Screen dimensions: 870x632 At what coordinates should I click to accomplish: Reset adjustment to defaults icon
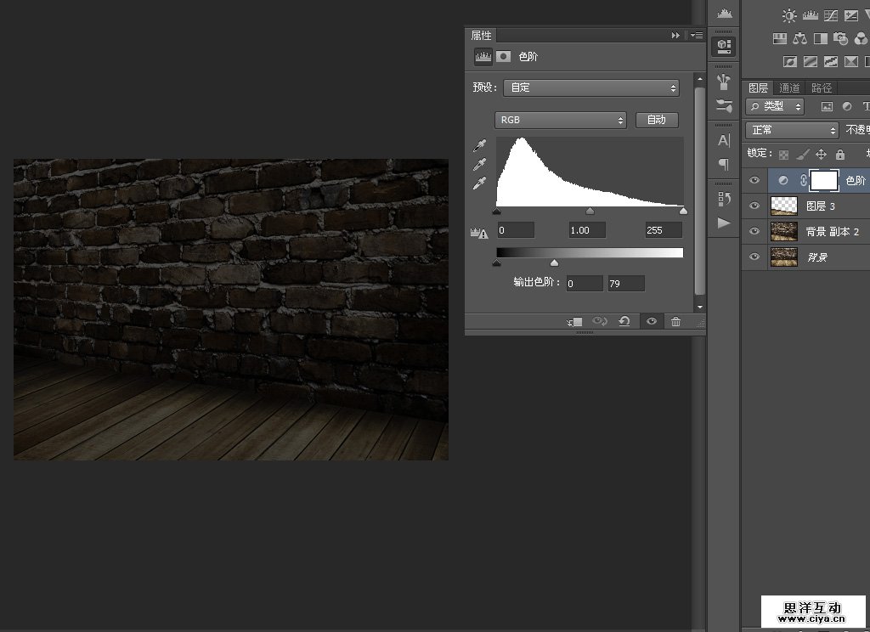point(624,322)
